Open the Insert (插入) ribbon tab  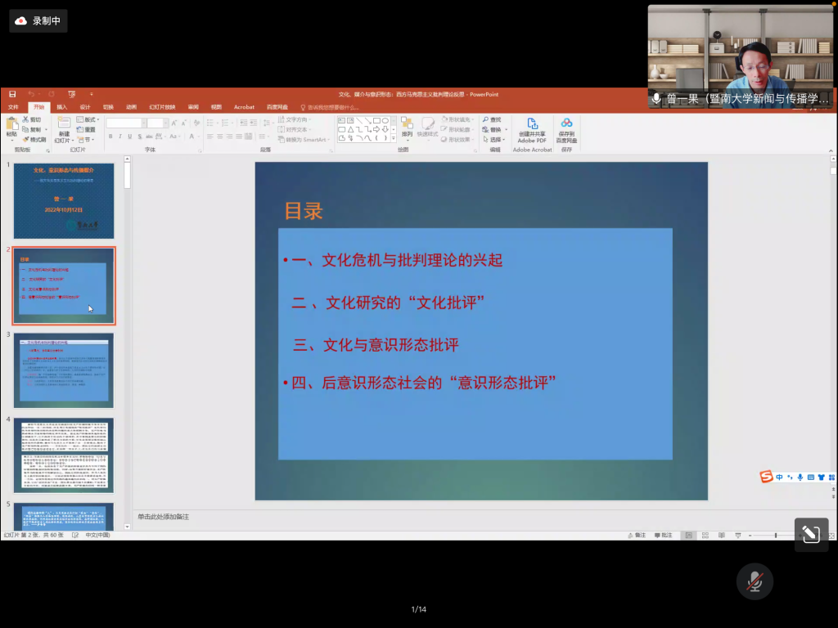click(62, 106)
